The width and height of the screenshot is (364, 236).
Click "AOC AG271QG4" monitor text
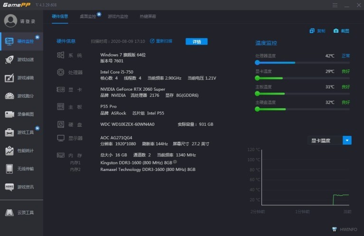116,138
